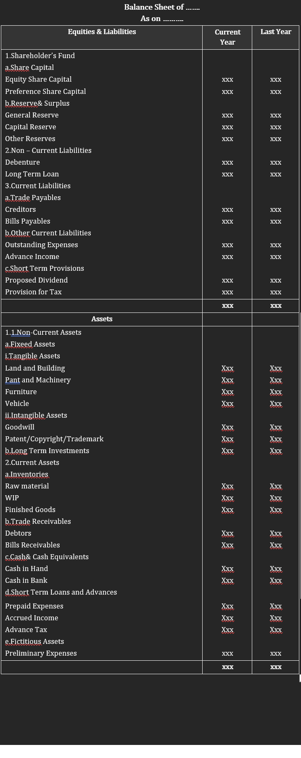Click the misspelled 'Pant' word

[x=13, y=380]
